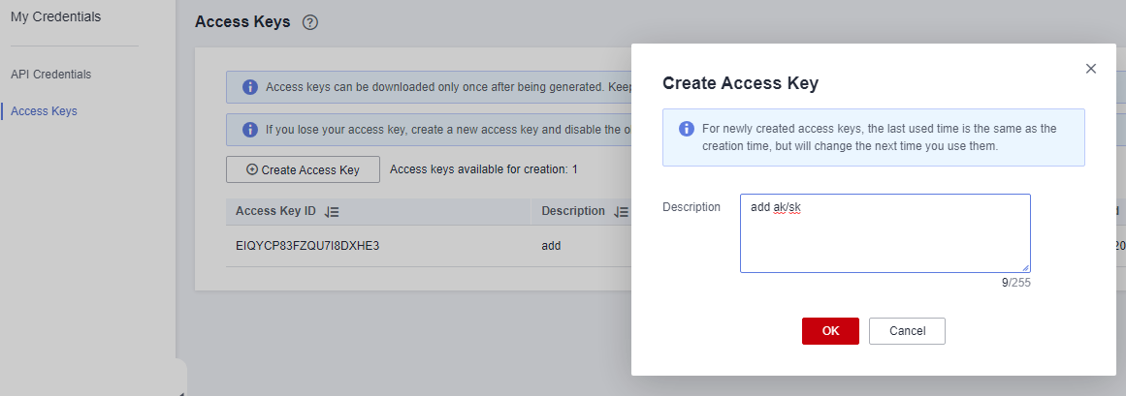The height and width of the screenshot is (396, 1126).
Task: Click the Description label in the dialog
Action: [691, 206]
